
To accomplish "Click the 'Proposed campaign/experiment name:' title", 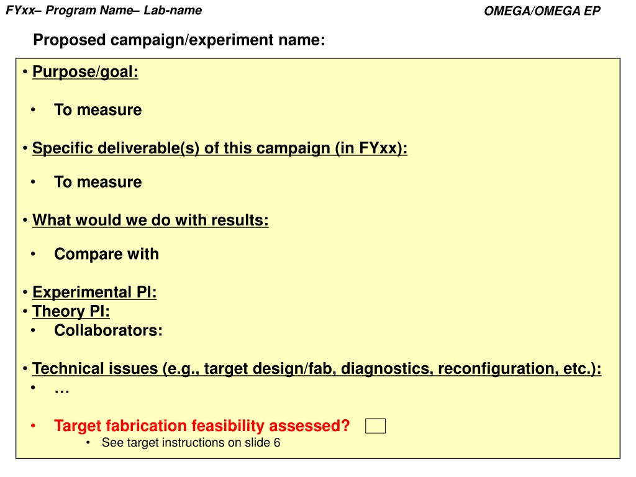I will point(179,40).
